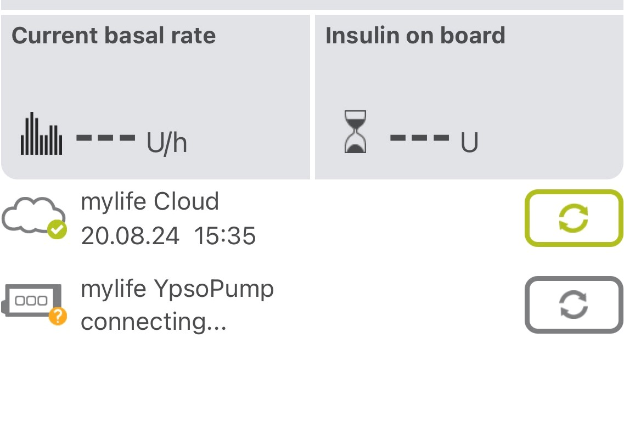
Task: Open the Current basal rate tile
Action: (156, 97)
